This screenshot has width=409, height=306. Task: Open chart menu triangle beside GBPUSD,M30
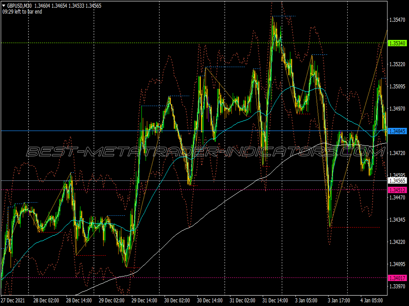[x=4, y=6]
